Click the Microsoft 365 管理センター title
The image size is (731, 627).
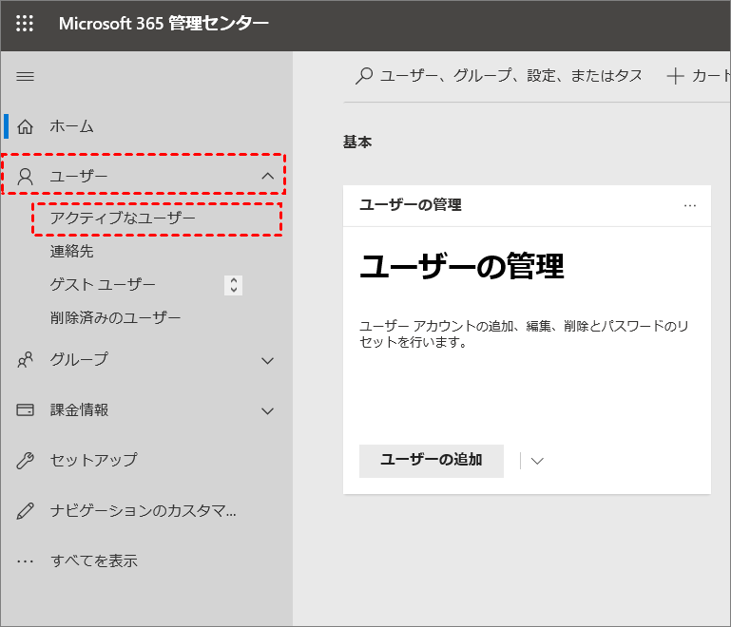[x=164, y=24]
